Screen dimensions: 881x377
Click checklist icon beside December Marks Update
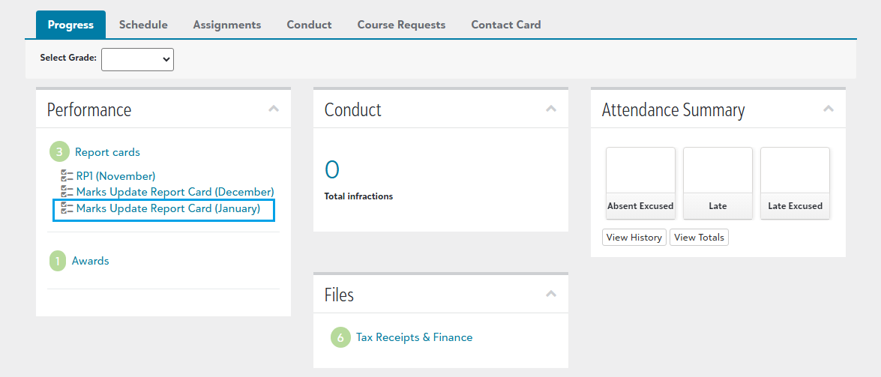(x=67, y=192)
